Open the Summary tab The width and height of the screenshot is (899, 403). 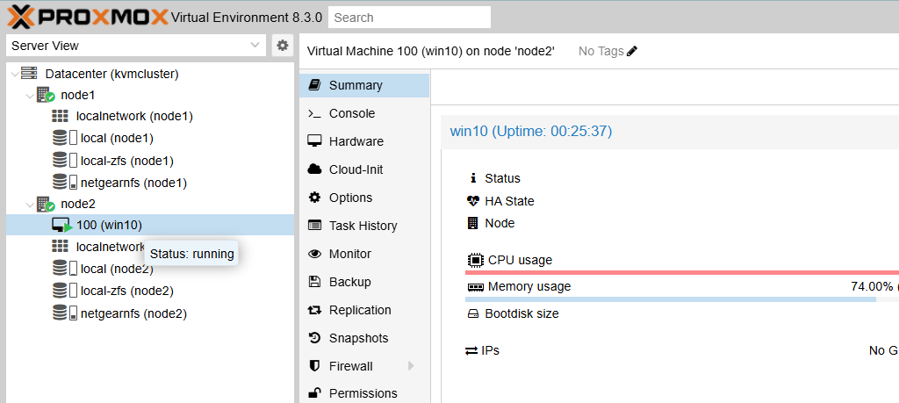(364, 85)
